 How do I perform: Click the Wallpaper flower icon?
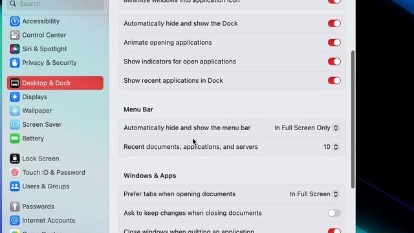coord(15,111)
